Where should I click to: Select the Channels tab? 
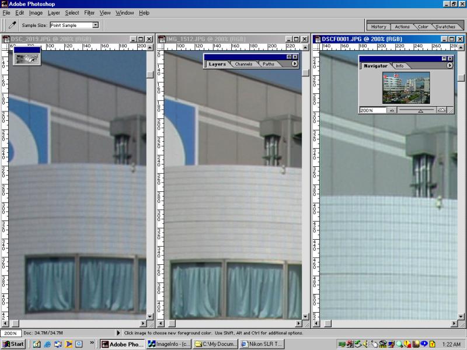point(243,64)
